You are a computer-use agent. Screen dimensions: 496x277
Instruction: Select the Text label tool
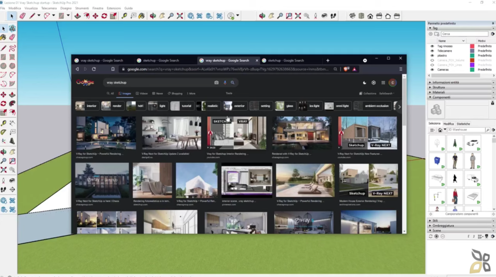(133, 16)
